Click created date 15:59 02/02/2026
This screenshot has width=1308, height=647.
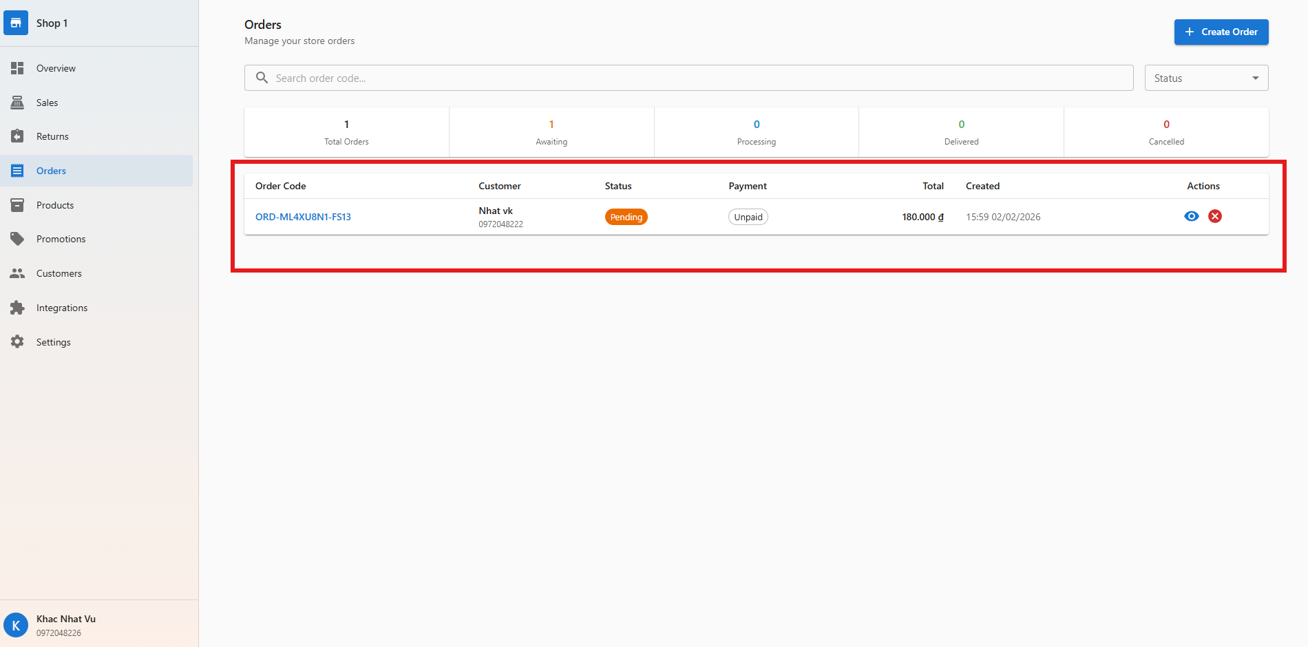click(1003, 217)
